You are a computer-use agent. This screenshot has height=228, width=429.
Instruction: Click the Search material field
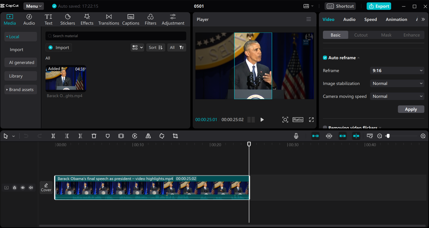(x=116, y=36)
